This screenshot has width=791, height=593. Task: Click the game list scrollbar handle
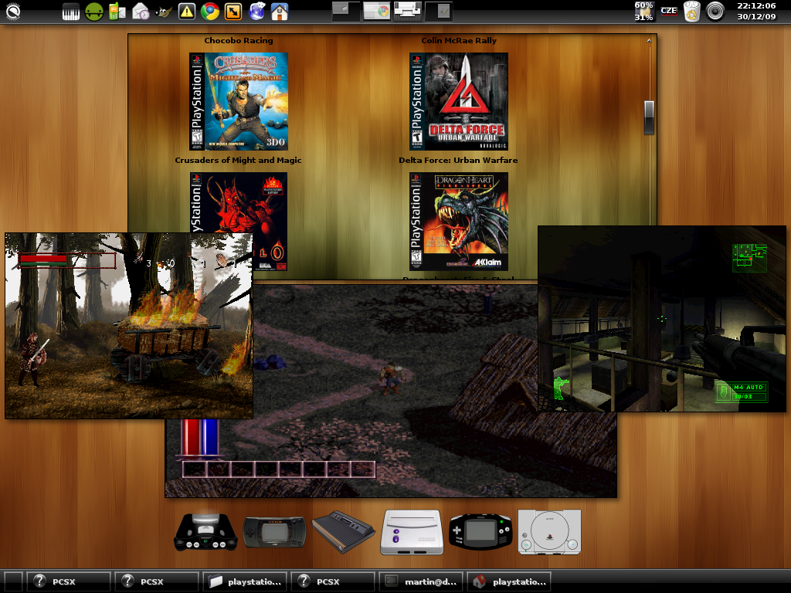(x=649, y=117)
